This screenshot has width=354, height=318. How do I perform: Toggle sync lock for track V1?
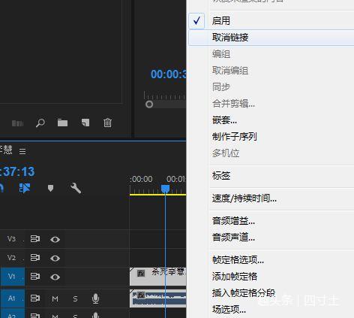pos(35,277)
